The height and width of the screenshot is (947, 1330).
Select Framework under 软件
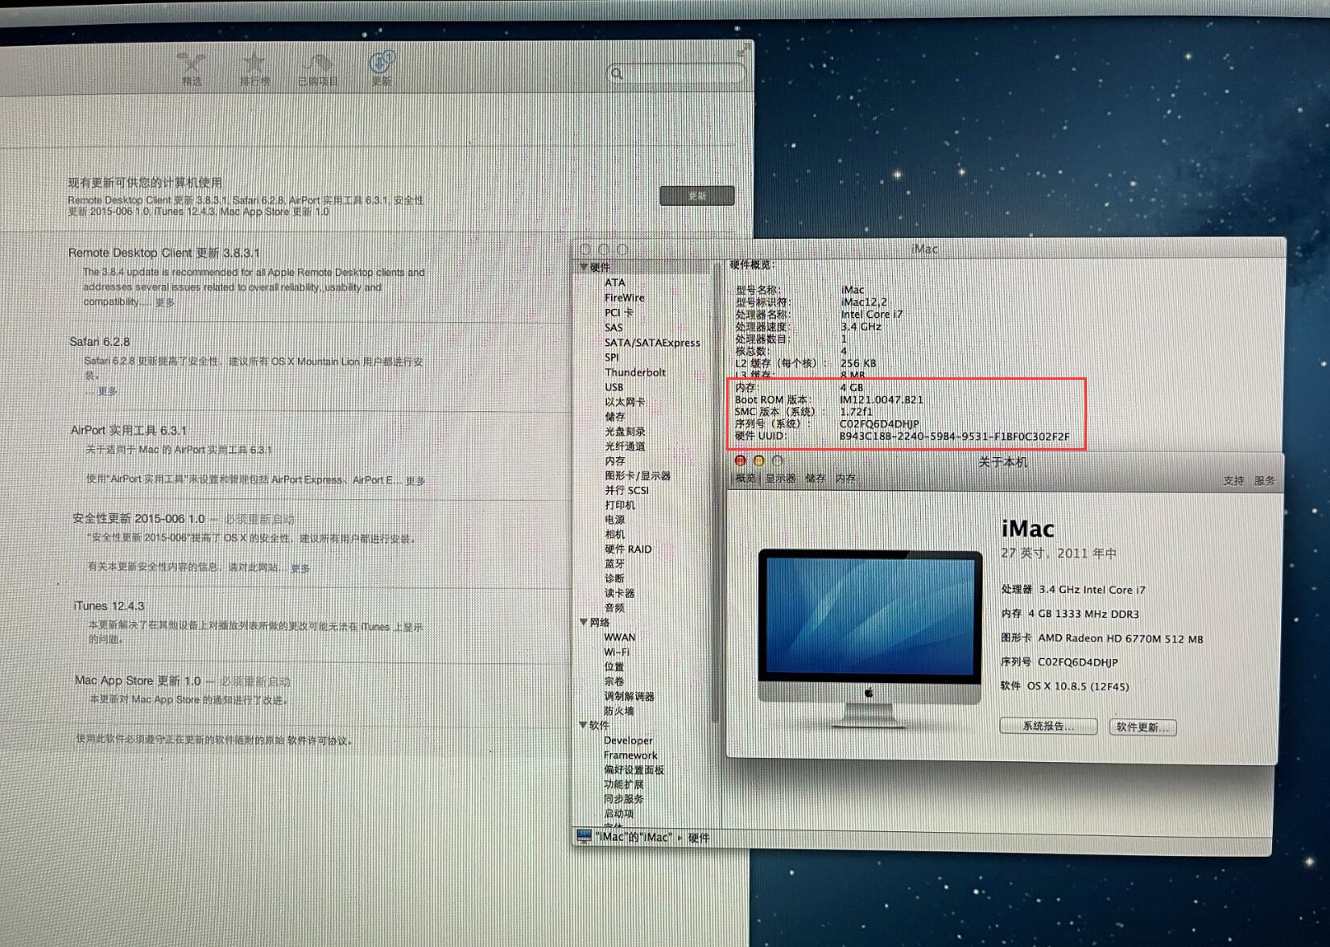point(630,755)
